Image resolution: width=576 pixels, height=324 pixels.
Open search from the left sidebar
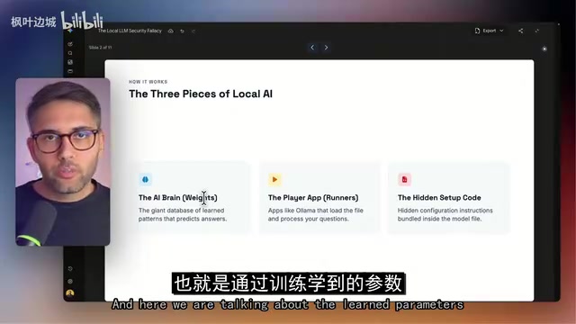coord(70,53)
